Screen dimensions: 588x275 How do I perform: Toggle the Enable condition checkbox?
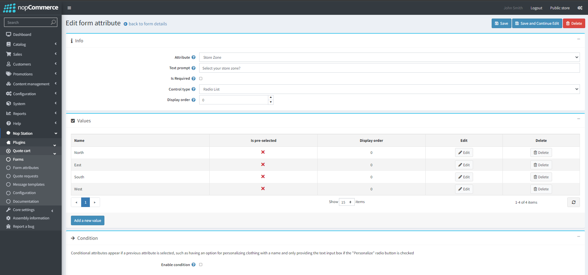pyautogui.click(x=201, y=265)
